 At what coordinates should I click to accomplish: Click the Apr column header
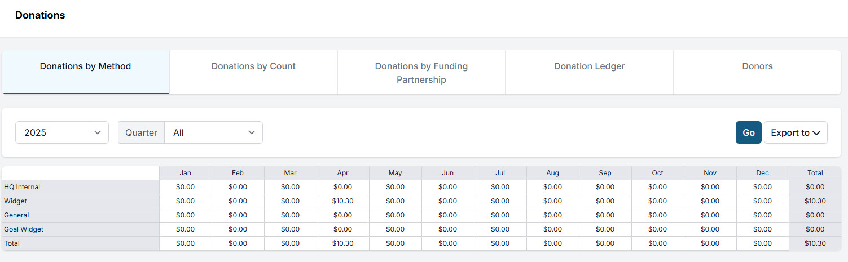click(342, 173)
